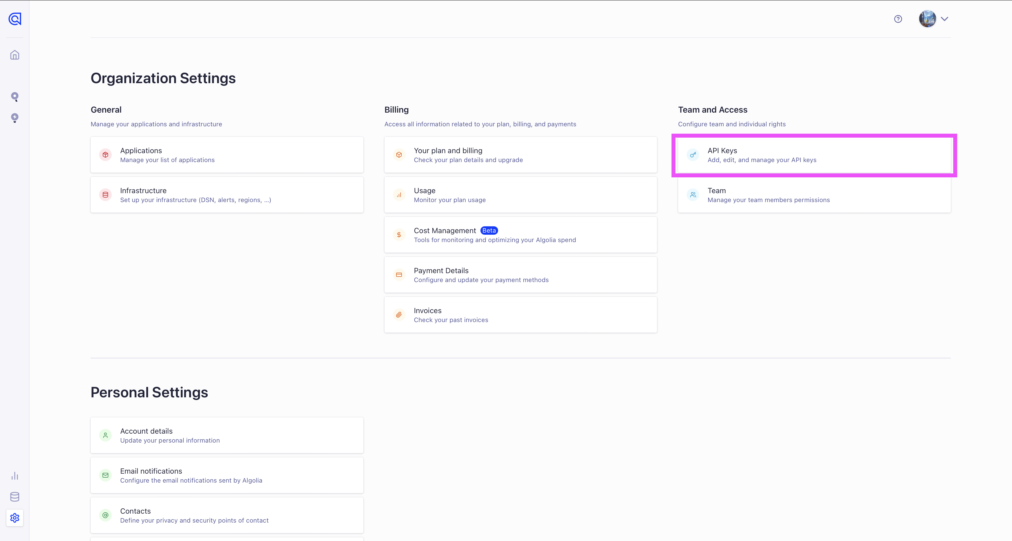Open the Invoices card
Viewport: 1012px width, 541px height.
(x=520, y=315)
